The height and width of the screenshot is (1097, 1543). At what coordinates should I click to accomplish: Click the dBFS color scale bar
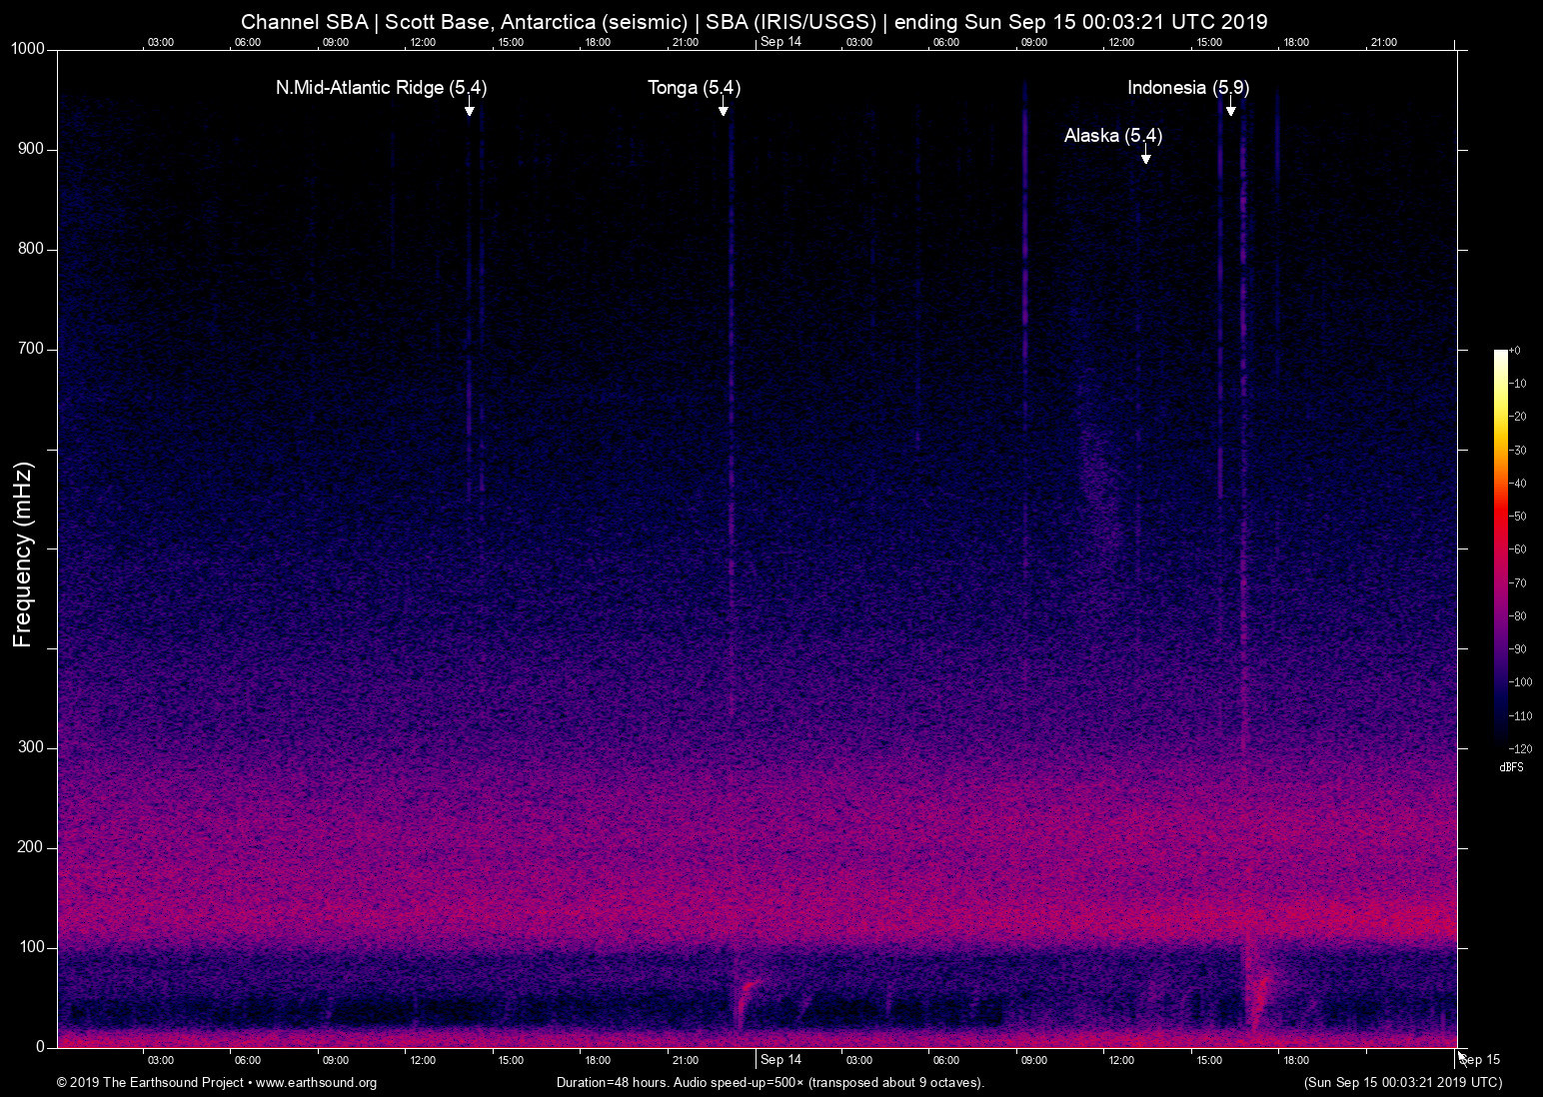click(x=1499, y=549)
